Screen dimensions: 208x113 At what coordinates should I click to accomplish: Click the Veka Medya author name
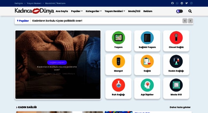[69, 73]
